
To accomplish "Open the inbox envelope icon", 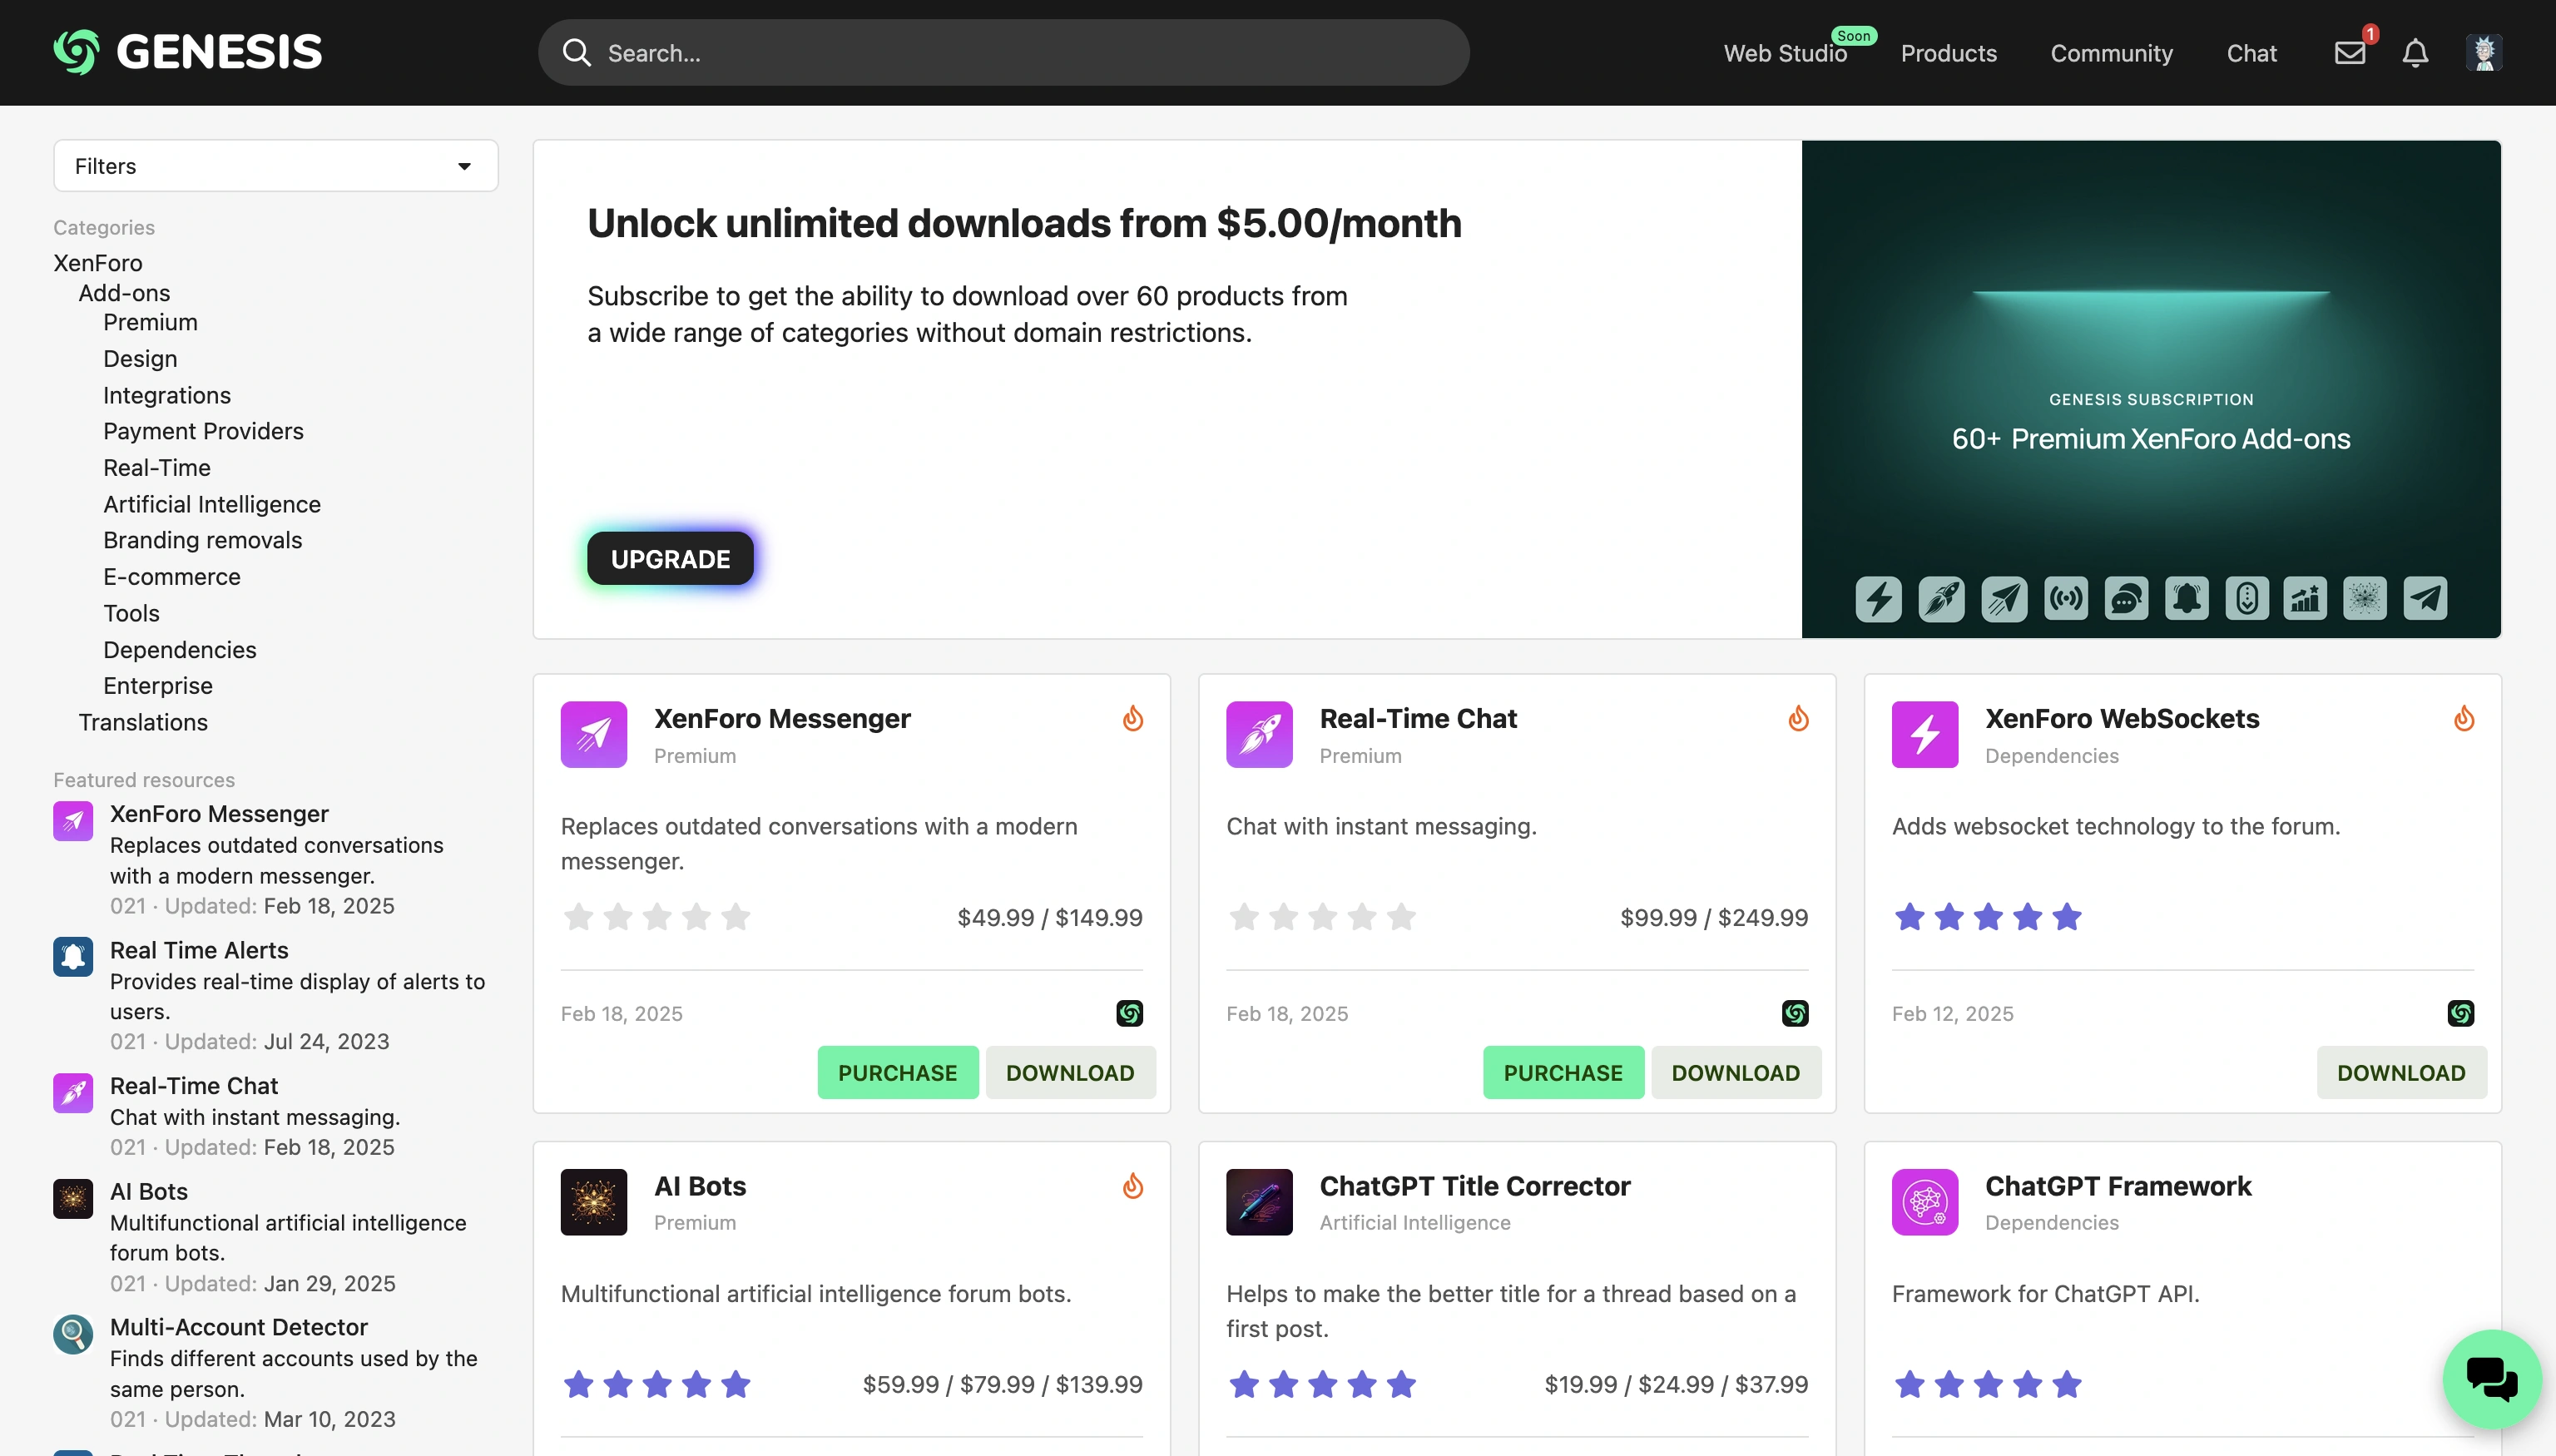I will click(2350, 52).
